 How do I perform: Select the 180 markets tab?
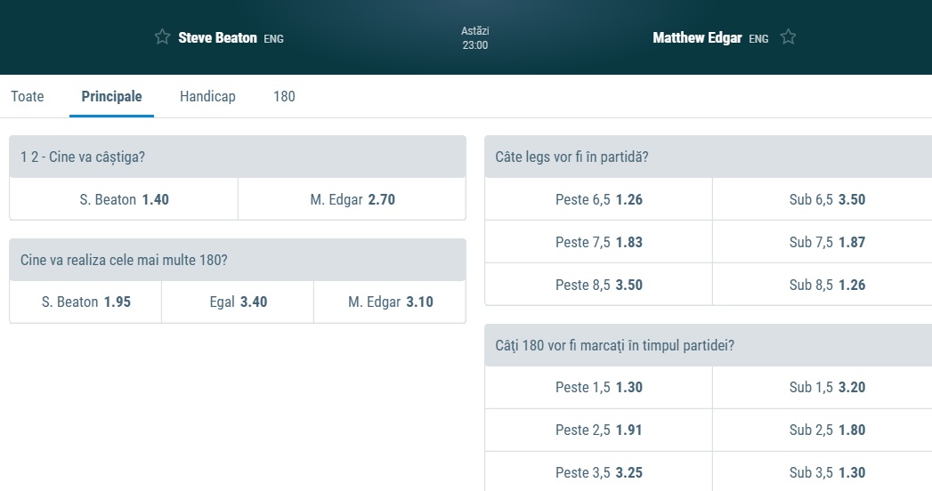tap(284, 96)
